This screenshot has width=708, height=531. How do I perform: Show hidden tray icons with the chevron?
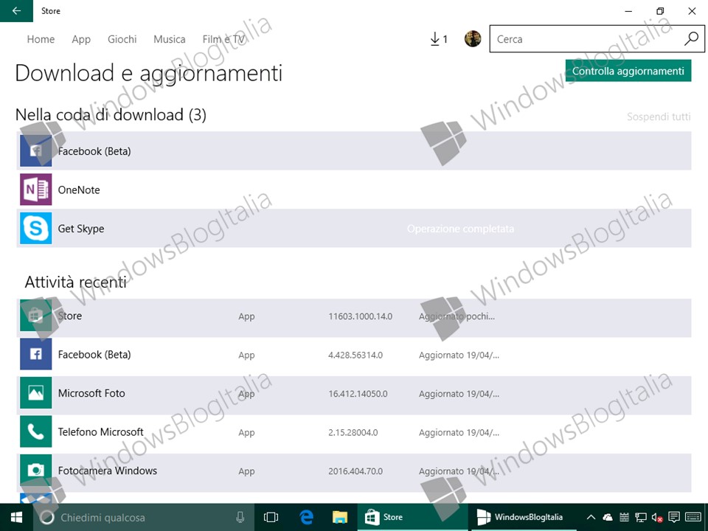coord(591,517)
